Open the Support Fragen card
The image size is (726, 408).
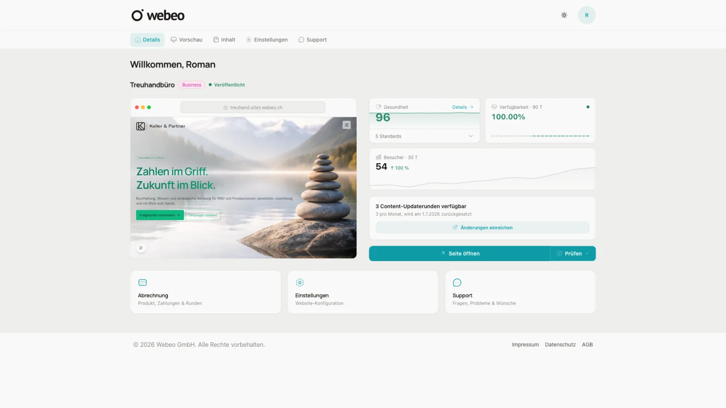520,292
